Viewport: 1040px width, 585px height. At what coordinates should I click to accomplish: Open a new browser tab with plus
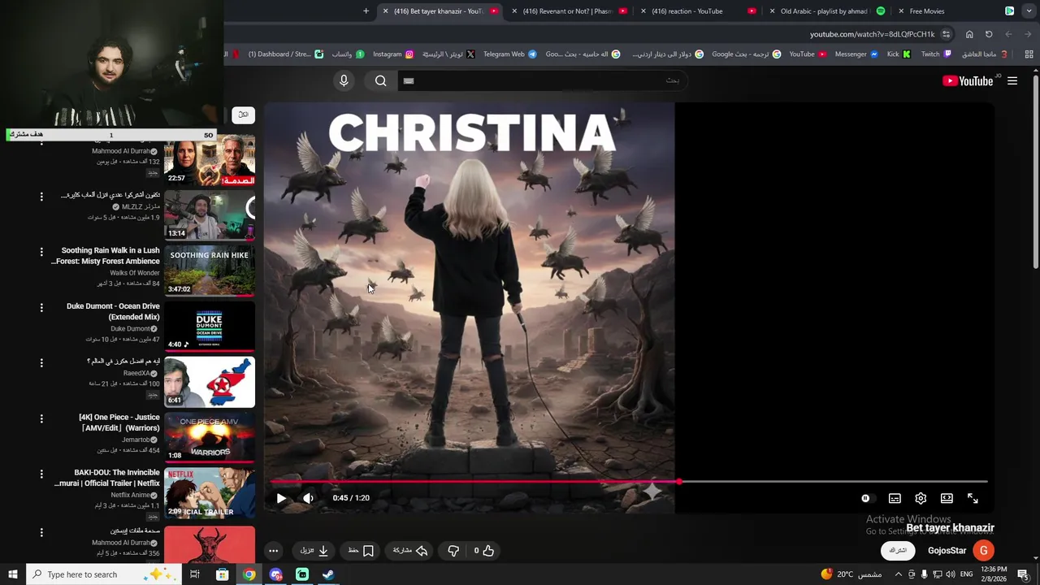pos(366,11)
